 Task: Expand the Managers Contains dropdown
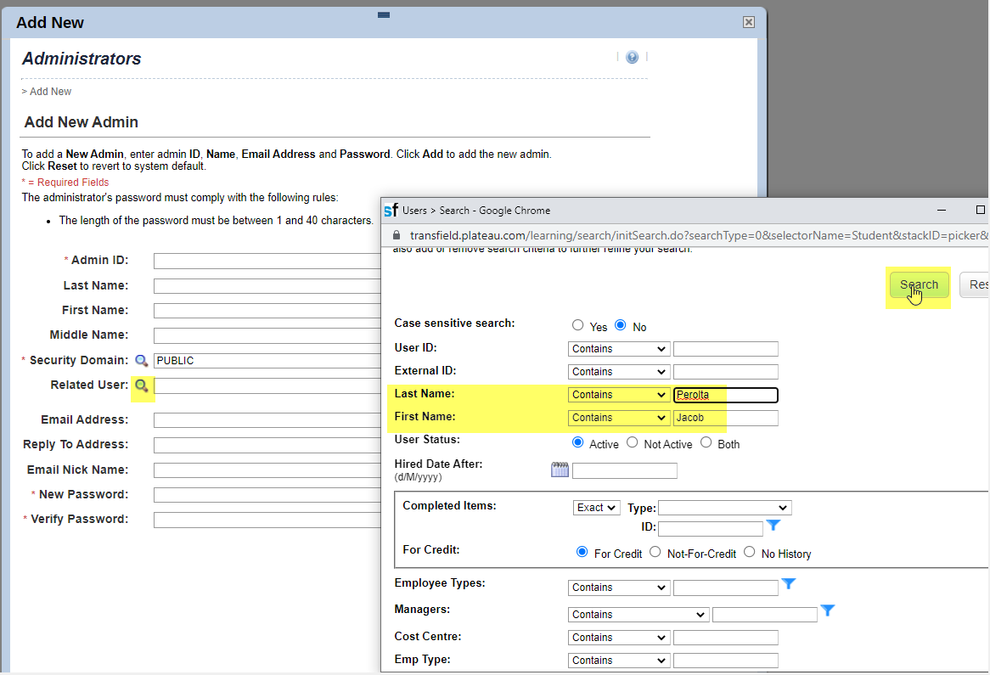pos(638,615)
